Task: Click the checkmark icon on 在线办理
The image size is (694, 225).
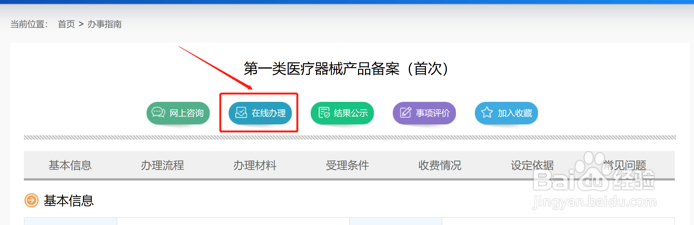Action: pyautogui.click(x=241, y=112)
